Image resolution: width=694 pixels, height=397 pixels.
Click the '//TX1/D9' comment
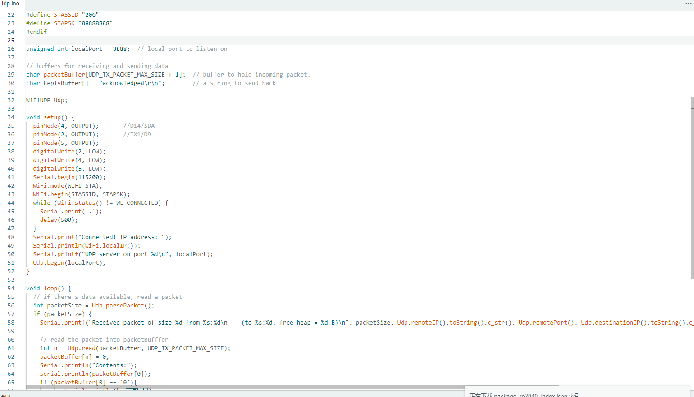(x=137, y=135)
